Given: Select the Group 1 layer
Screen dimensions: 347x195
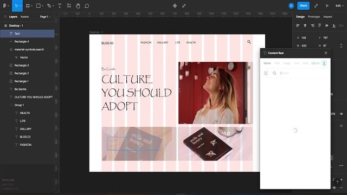Looking at the screenshot, I should coord(27,105).
